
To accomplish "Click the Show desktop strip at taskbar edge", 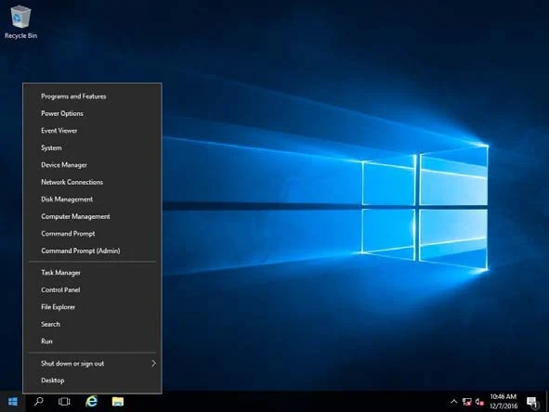I will tap(547, 402).
